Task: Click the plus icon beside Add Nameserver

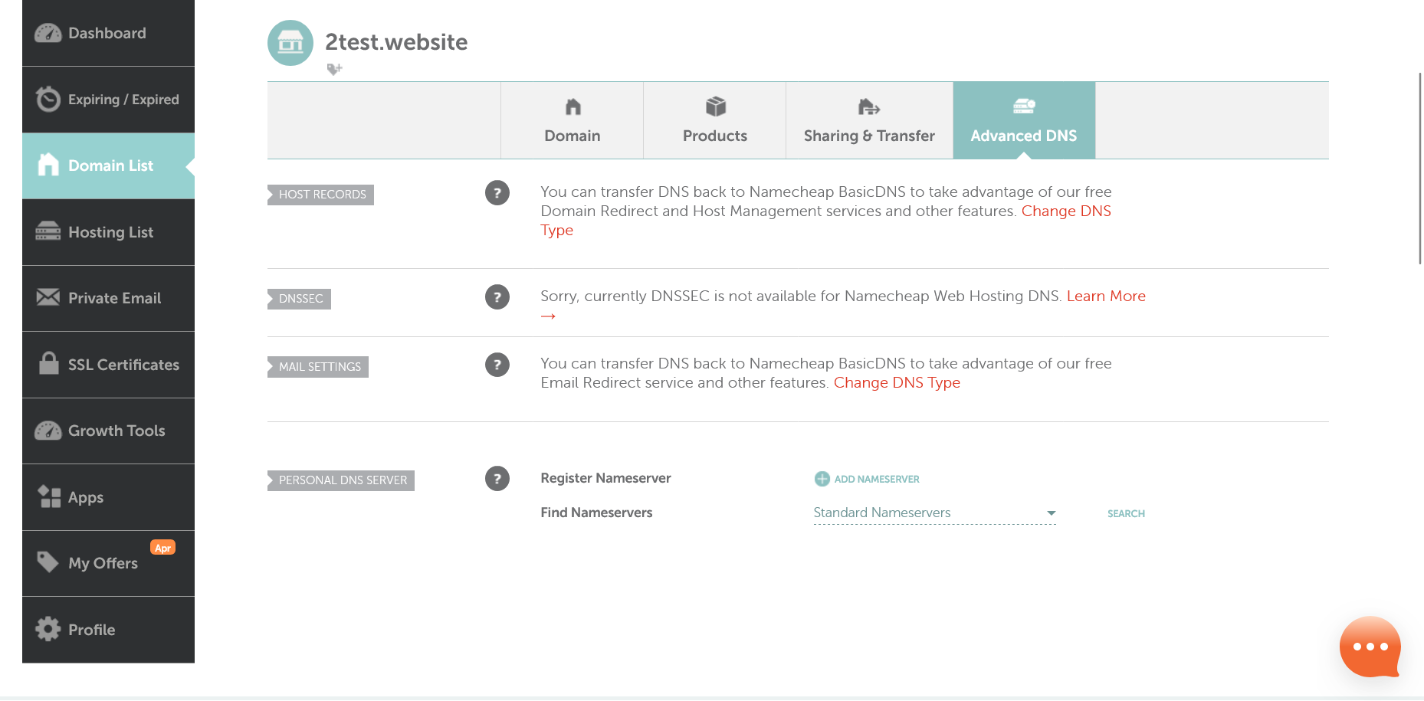Action: [822, 479]
